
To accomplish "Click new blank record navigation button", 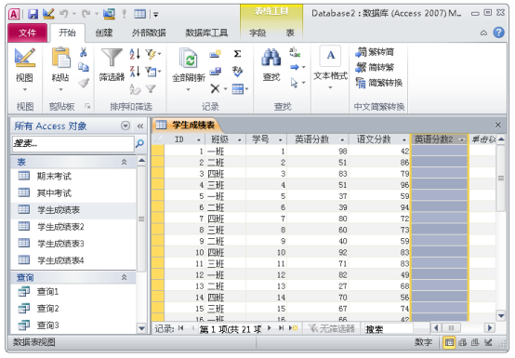I will pyautogui.click(x=293, y=328).
